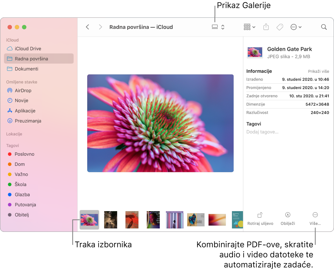Select iCloud Drive in the sidebar

click(28, 49)
